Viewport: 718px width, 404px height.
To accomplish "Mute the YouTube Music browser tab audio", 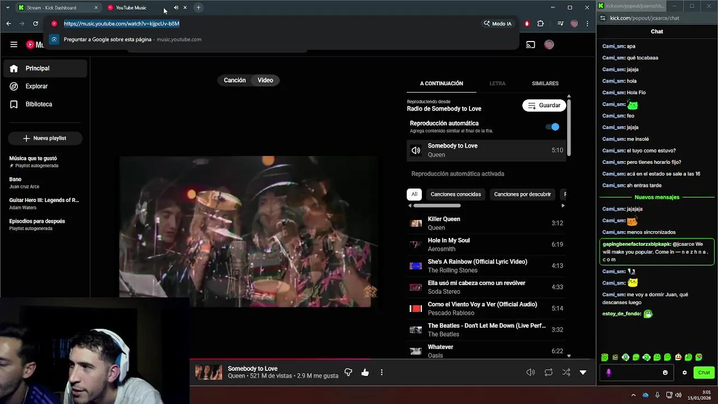I will tap(176, 8).
